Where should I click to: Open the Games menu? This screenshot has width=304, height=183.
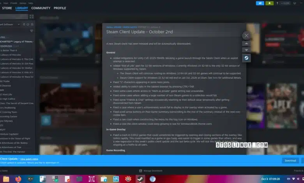[x=23, y=3]
